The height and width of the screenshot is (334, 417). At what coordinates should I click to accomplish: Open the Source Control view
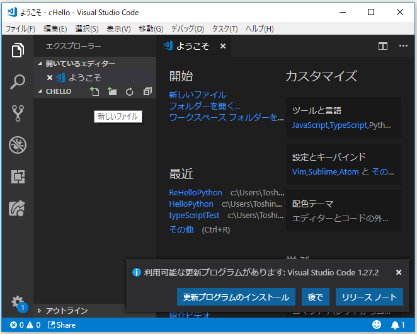click(x=18, y=113)
